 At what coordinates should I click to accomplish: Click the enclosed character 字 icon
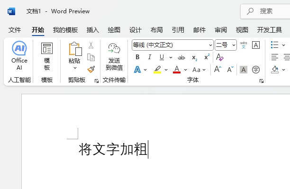tap(256, 70)
